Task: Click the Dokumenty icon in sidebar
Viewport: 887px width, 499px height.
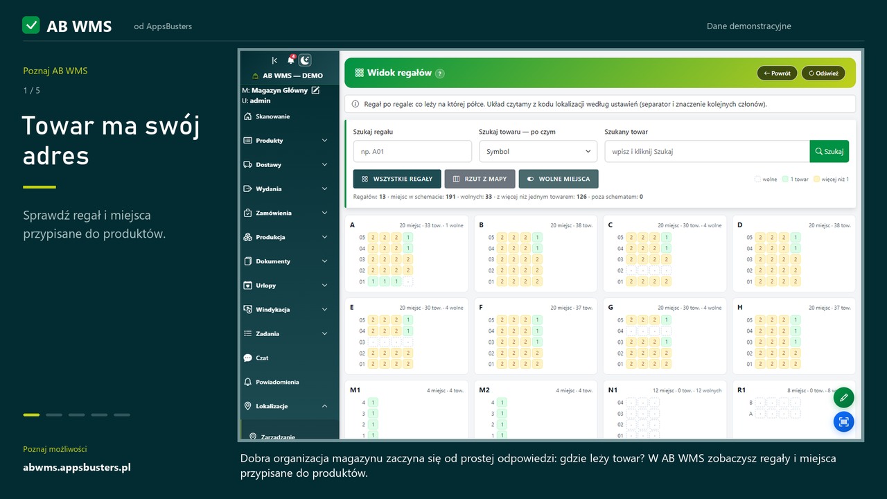Action: tap(248, 261)
